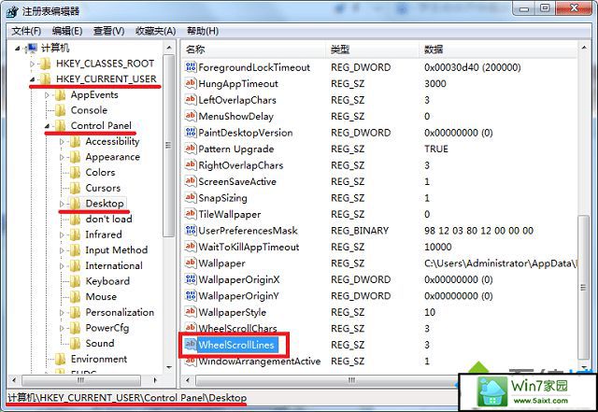Screen dimensions: 598x412
Task: Click the 98 12 03 80 binary data
Action: (x=478, y=231)
